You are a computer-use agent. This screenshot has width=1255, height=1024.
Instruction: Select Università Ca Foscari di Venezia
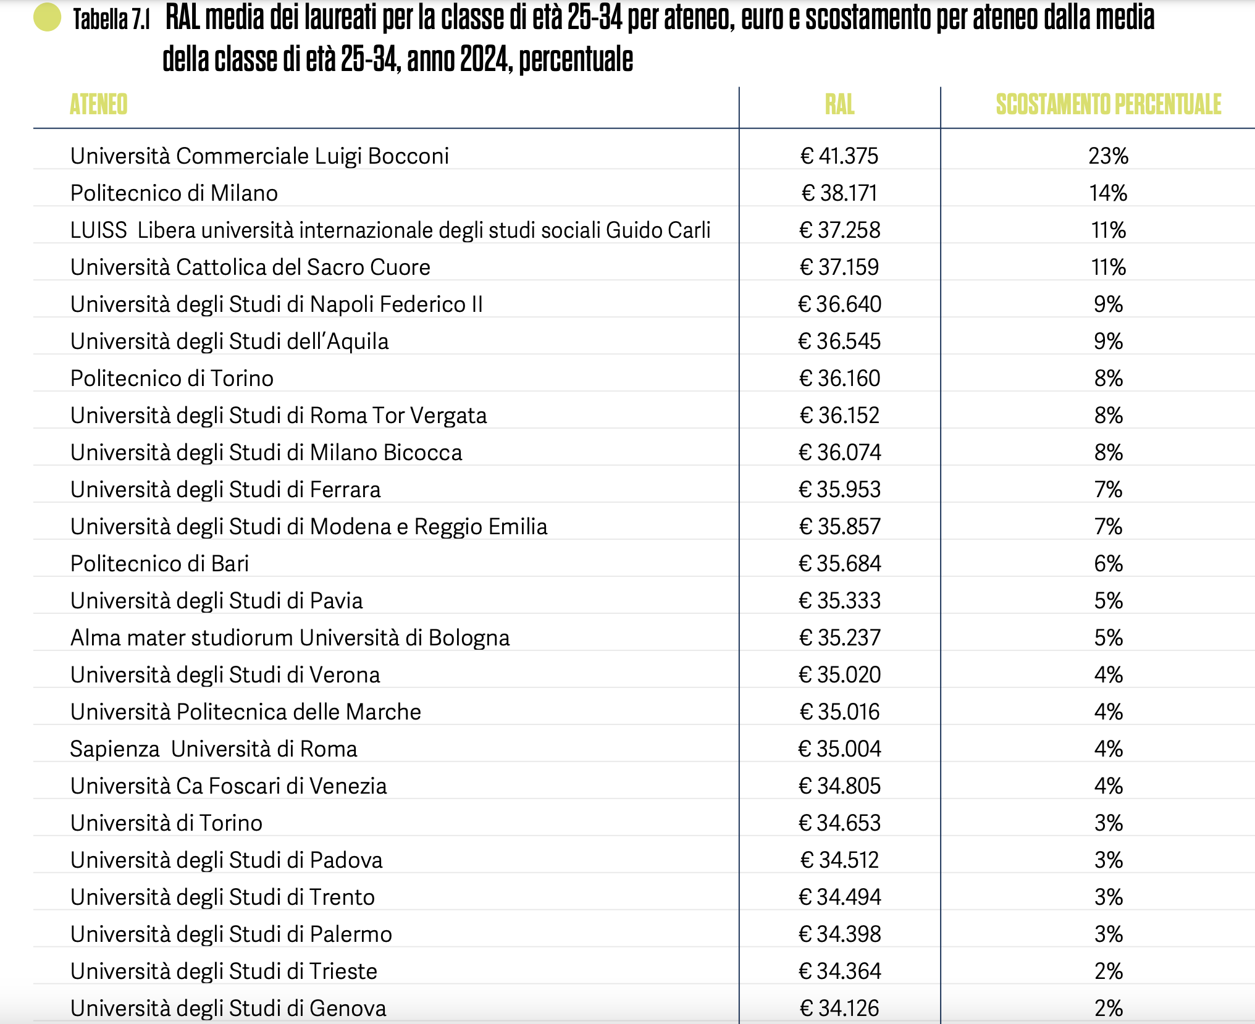(229, 786)
